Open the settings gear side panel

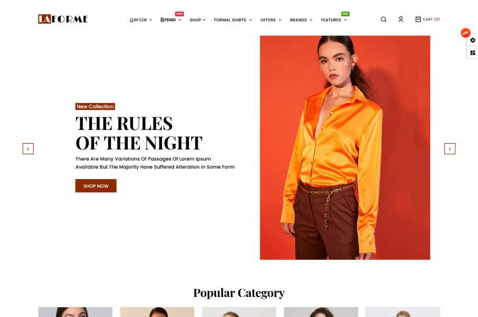(473, 40)
